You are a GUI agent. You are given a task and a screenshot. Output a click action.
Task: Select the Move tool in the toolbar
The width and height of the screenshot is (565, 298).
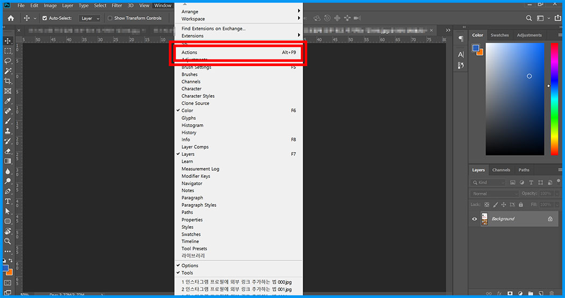(x=8, y=41)
